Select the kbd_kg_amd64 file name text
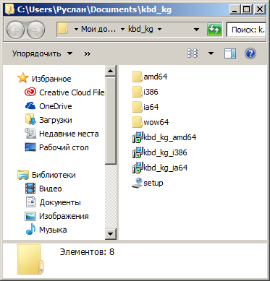270x281 pixels. tap(170, 137)
